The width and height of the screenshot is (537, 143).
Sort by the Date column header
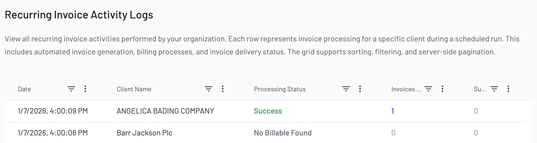[x=24, y=89]
